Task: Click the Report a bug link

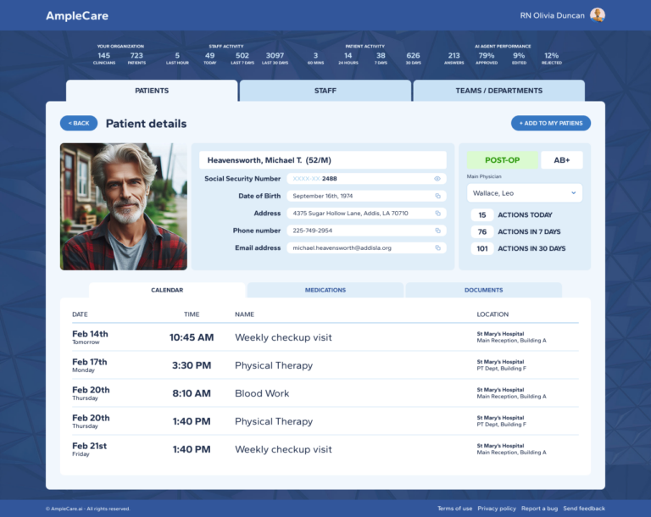Action: pyautogui.click(x=539, y=509)
